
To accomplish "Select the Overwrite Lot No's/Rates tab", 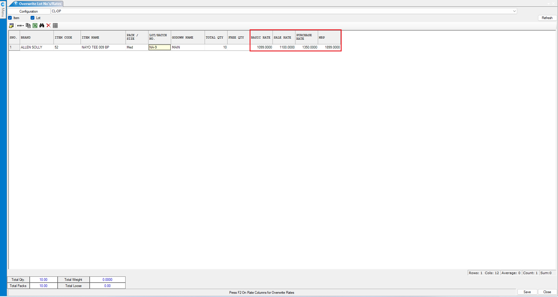I will coord(40,4).
